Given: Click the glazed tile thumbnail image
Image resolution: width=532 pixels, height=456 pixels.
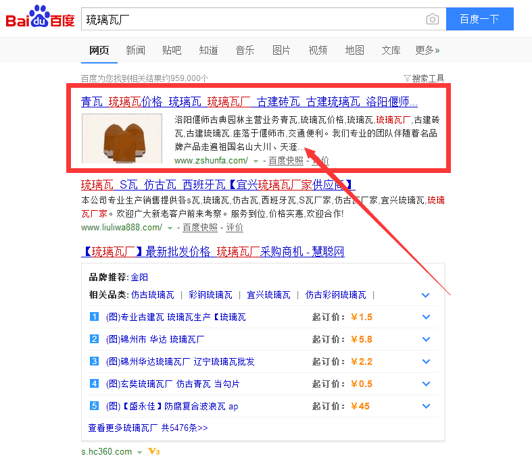Looking at the screenshot, I should pyautogui.click(x=122, y=139).
